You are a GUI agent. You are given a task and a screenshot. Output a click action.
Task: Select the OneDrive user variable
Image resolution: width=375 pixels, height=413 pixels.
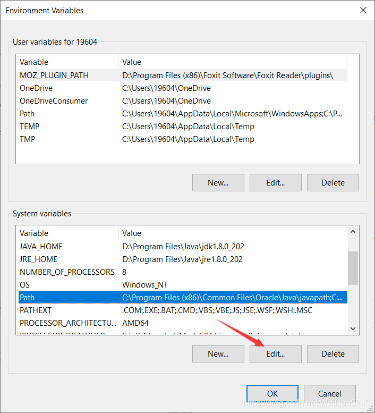(36, 88)
